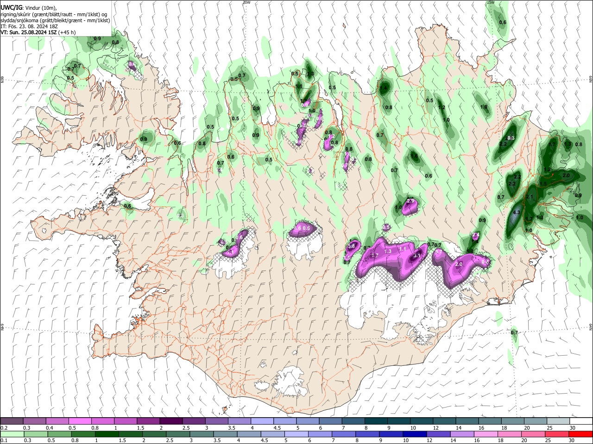Click the '0.2' label on the top scale
Image resolution: width=593 pixels, height=444 pixels.
point(4,428)
